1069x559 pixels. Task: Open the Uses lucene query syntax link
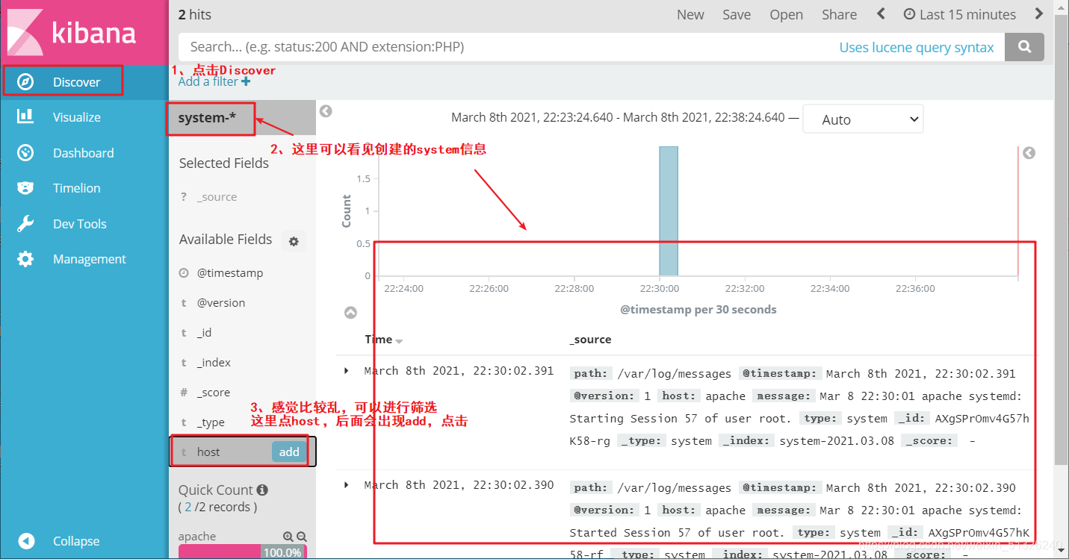(x=917, y=47)
